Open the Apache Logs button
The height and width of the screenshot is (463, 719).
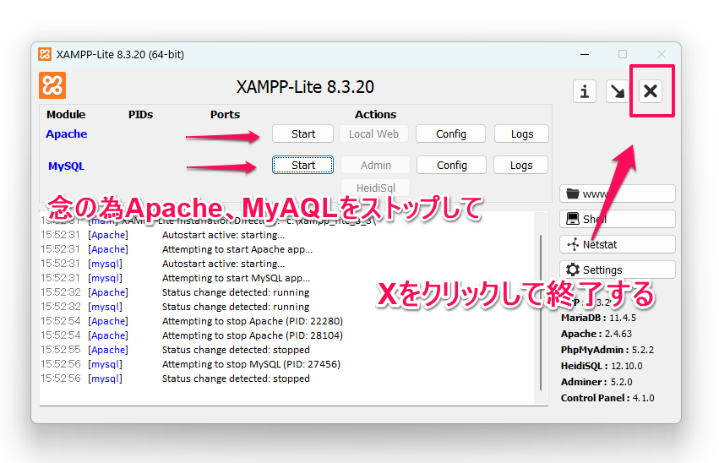tap(522, 133)
